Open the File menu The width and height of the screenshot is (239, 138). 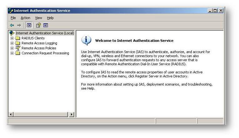pyautogui.click(x=13, y=18)
